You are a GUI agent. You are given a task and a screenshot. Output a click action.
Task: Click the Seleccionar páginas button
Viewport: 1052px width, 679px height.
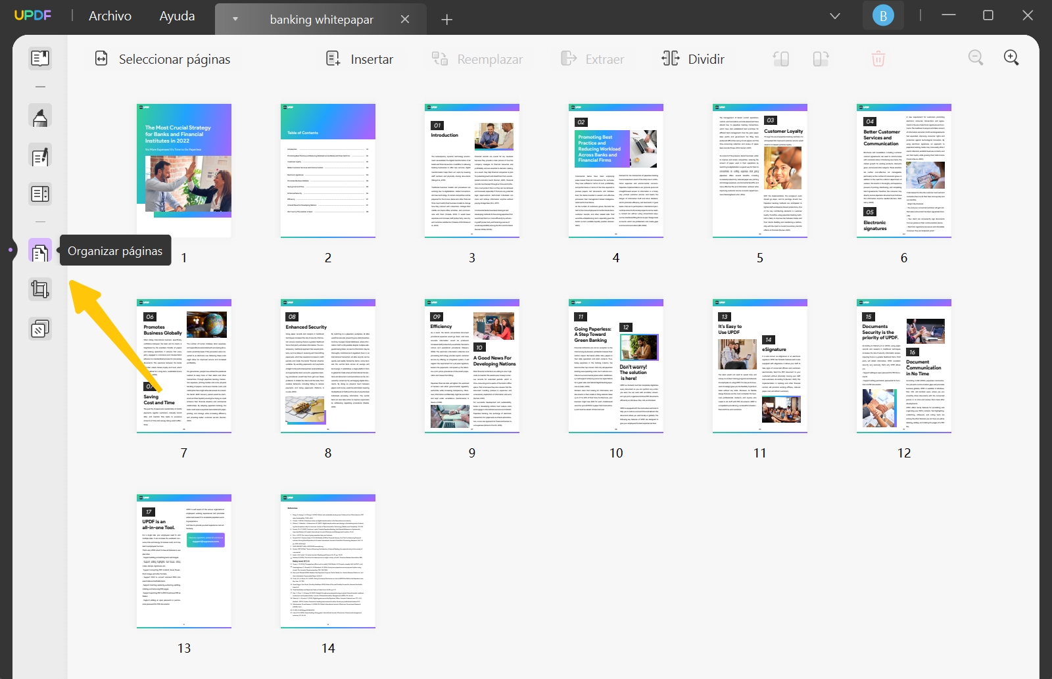(162, 59)
